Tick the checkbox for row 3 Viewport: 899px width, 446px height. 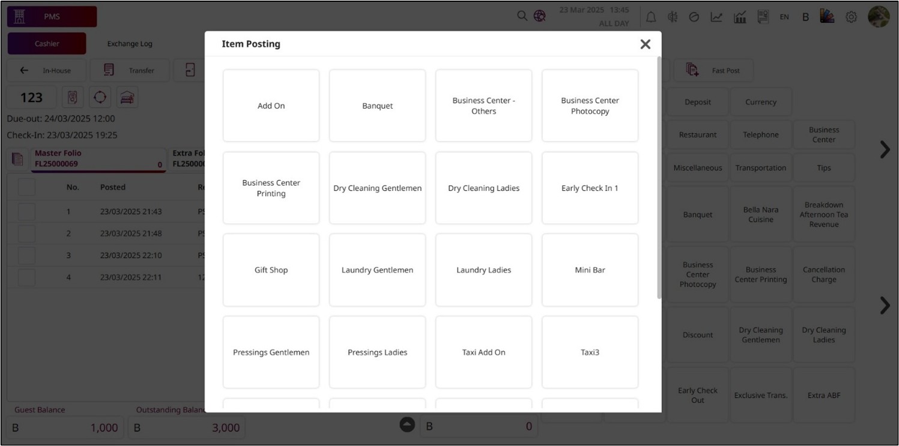pyautogui.click(x=26, y=256)
